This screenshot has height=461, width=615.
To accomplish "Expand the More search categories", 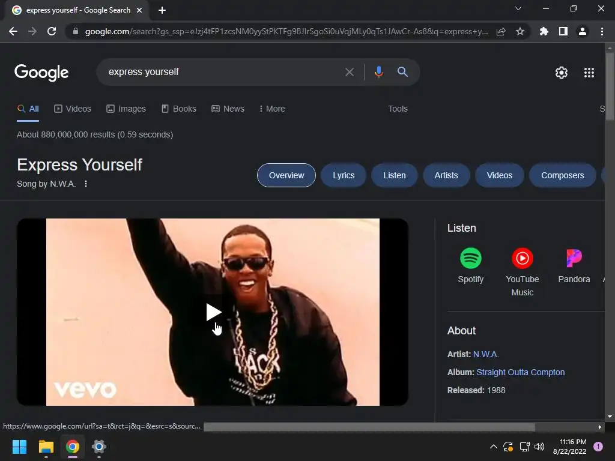I will click(x=272, y=109).
